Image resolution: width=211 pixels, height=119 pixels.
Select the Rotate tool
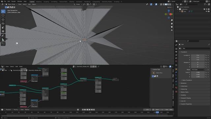point(3,23)
